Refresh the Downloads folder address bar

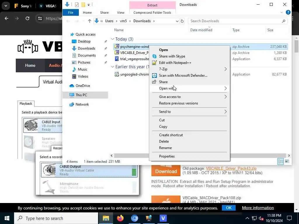(x=182, y=21)
